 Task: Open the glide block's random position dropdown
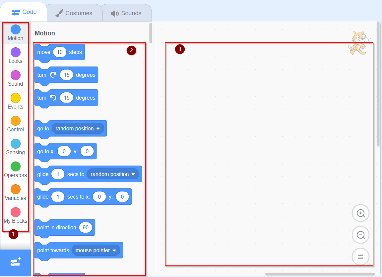click(x=113, y=174)
